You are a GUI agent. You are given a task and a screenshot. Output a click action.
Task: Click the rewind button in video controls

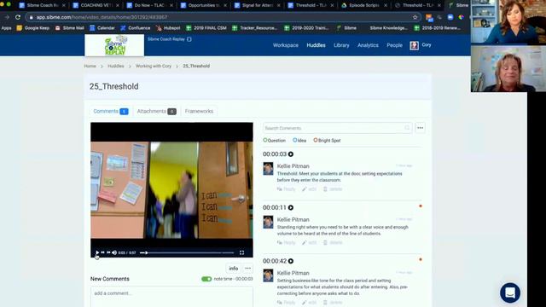click(x=102, y=252)
